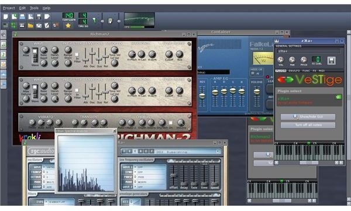Screen dimensions: 351x211
Task: Show the FX Mixer via toolbar icon
Action: coord(39,25)
